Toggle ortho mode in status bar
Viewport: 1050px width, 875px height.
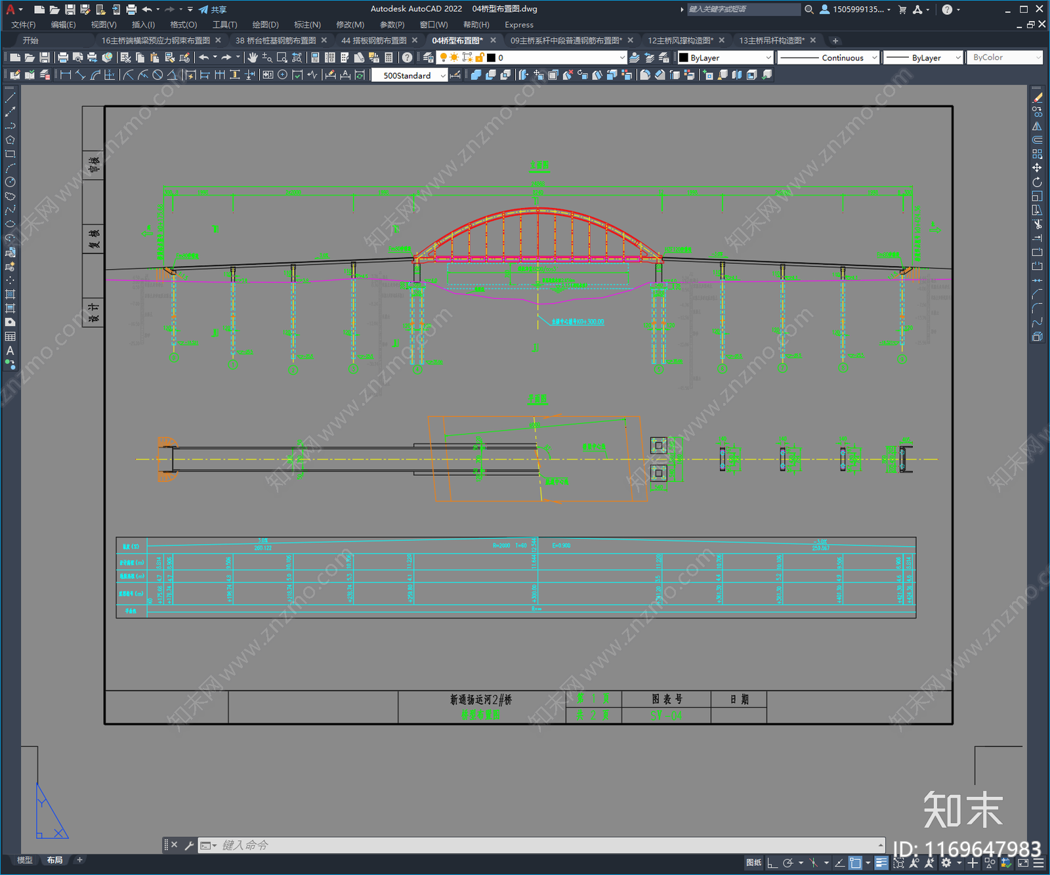coord(772,863)
